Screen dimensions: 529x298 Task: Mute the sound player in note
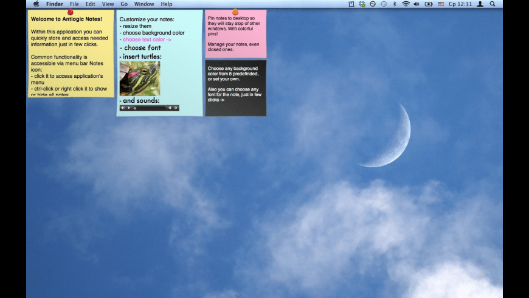(123, 108)
